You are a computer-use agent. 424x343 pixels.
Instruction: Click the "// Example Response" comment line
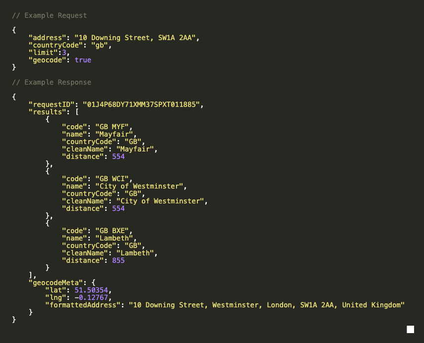point(52,82)
